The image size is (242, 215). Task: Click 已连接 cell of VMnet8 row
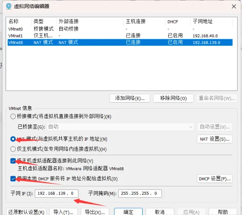pos(133,42)
